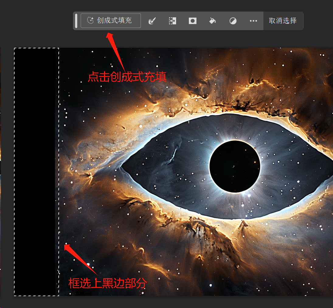Click the 创成式填充 button
Screen dimensions: 333x308
[111, 21]
